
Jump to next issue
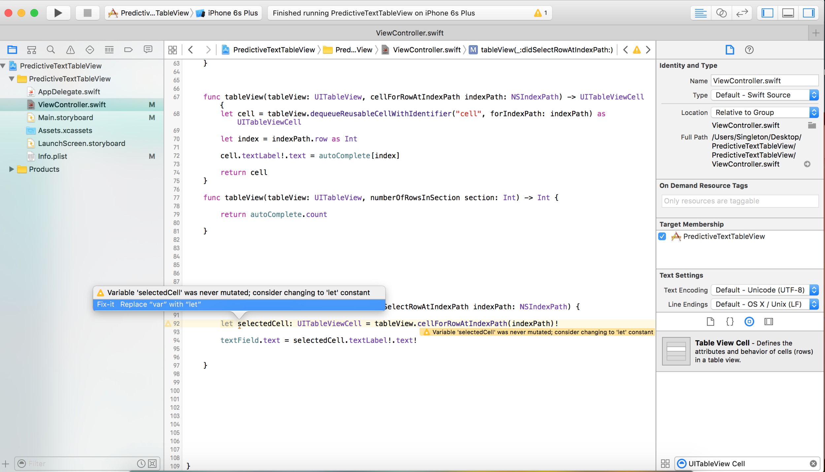point(648,50)
